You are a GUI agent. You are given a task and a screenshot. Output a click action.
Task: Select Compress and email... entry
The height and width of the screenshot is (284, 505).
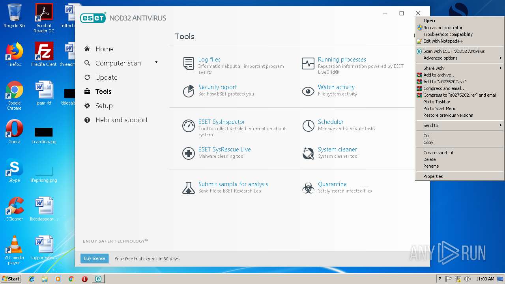(x=460, y=88)
